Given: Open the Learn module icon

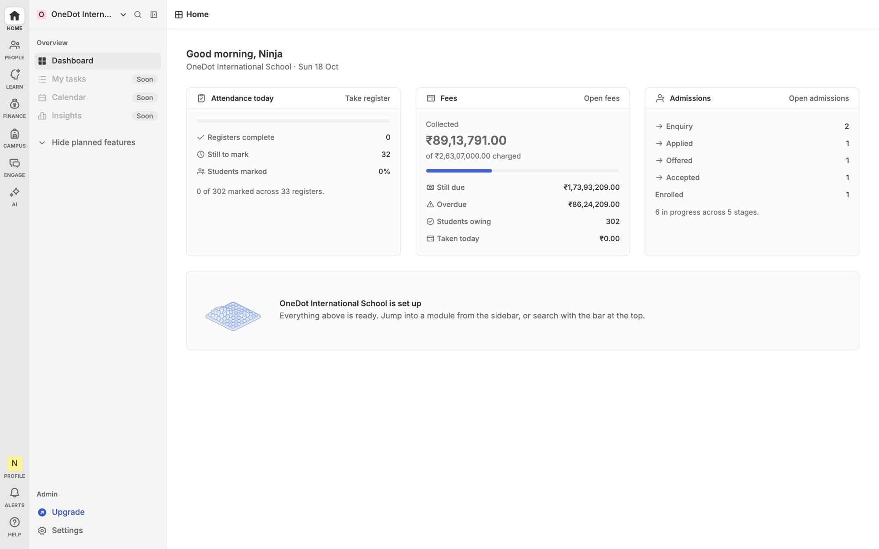Looking at the screenshot, I should [15, 79].
